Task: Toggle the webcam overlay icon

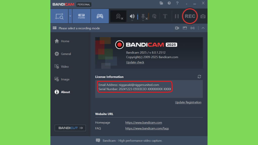Action: click(x=118, y=16)
